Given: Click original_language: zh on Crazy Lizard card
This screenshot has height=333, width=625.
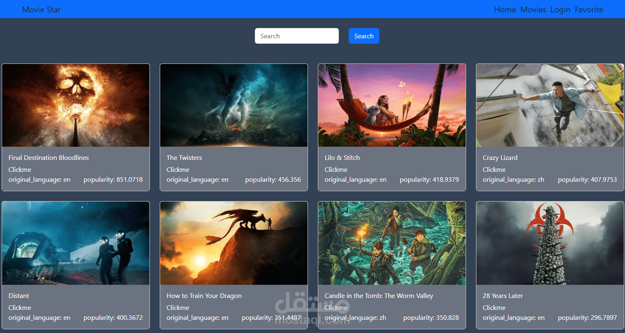Looking at the screenshot, I should 513,180.
